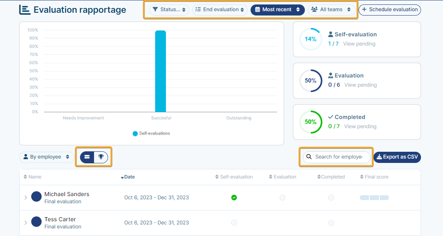Toggle the Self-evaluations chart legend item
The height and width of the screenshot is (236, 443).
[x=151, y=133]
